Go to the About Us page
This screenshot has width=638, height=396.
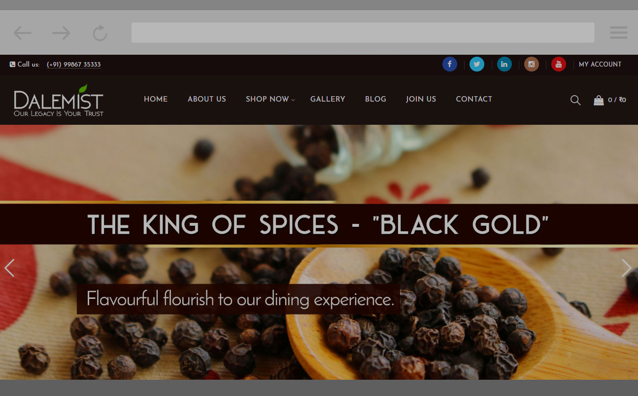pos(207,99)
